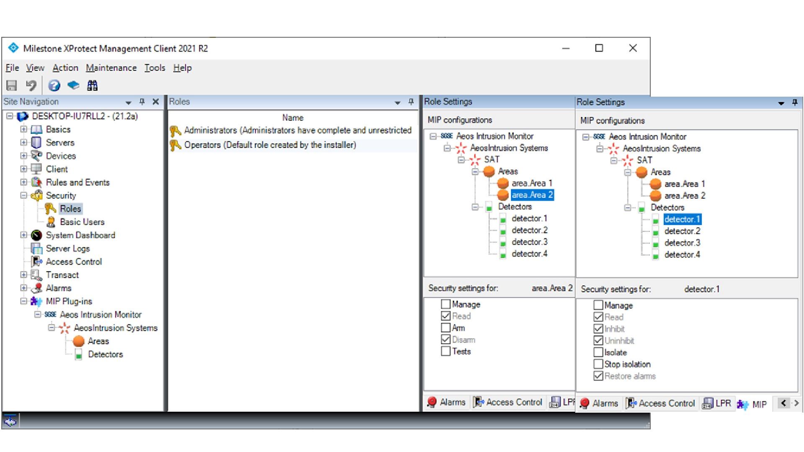
Task: Open the Action menu
Action: (x=65, y=68)
